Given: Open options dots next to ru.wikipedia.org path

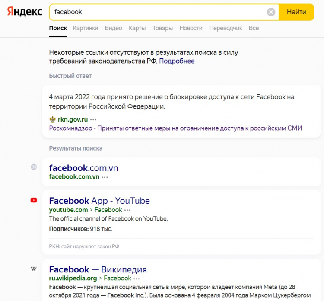Looking at the screenshot, I should 137,279.
